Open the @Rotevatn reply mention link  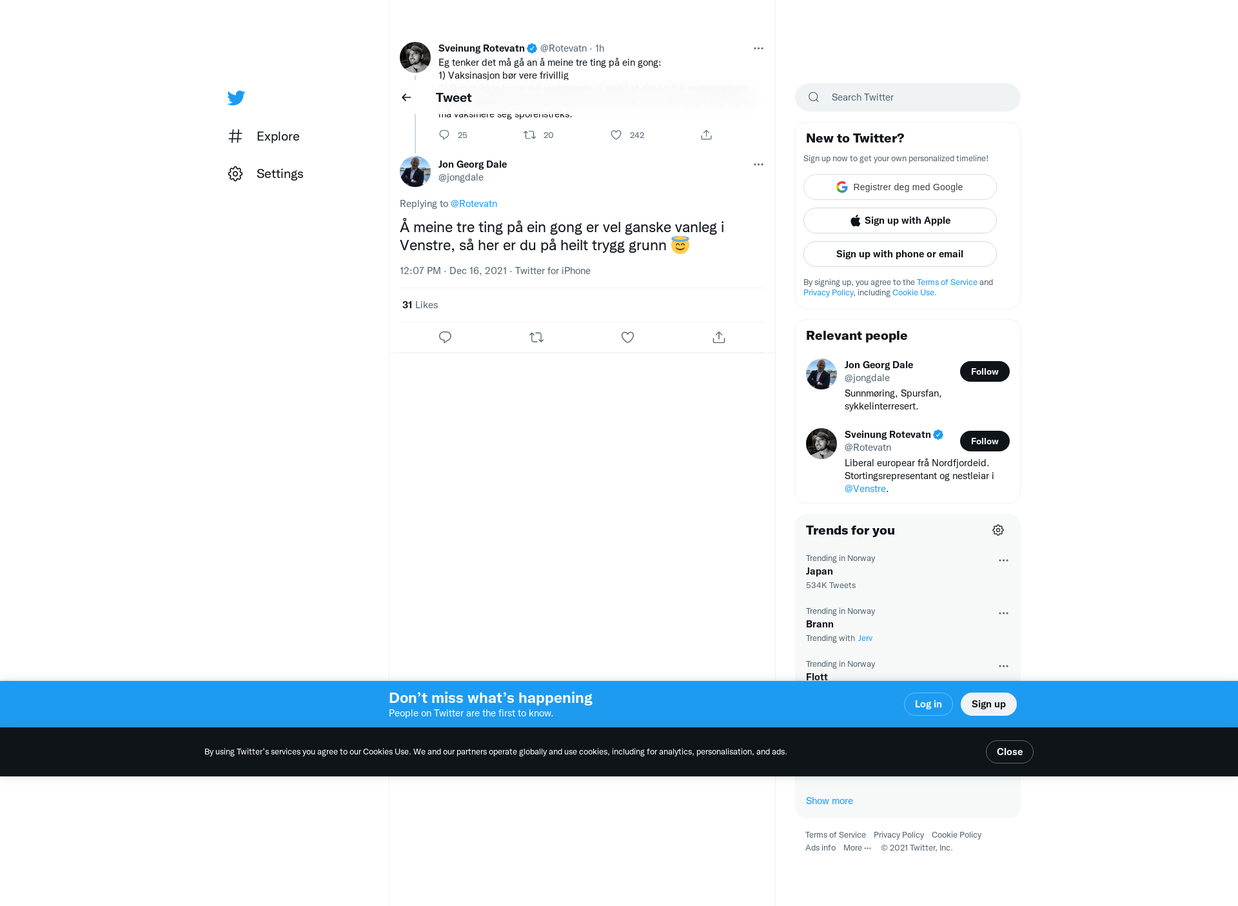pyautogui.click(x=474, y=204)
